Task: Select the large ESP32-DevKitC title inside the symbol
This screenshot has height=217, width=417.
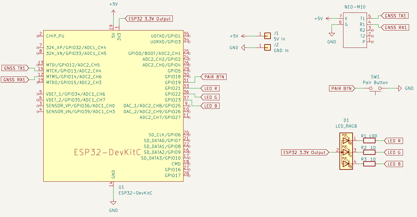Action: click(x=107, y=152)
